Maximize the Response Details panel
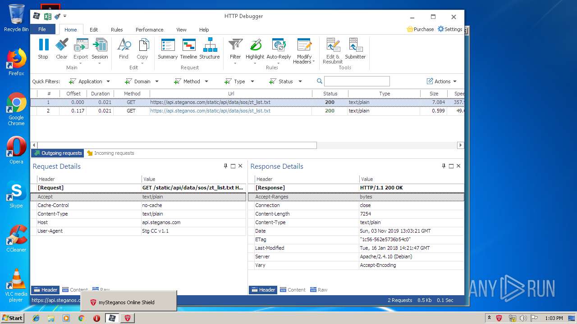 click(451, 166)
